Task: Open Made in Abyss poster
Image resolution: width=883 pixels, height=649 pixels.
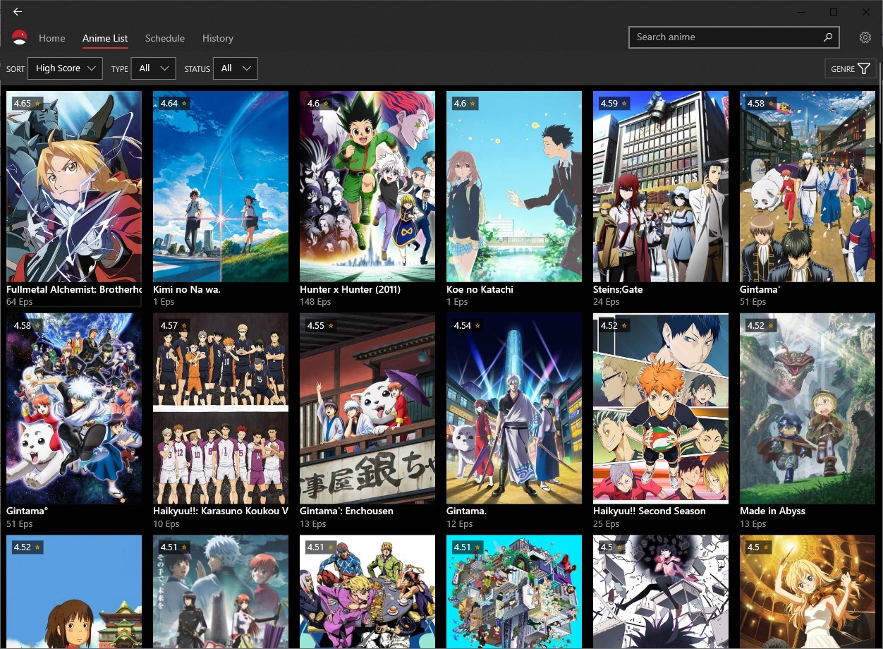Action: [808, 408]
